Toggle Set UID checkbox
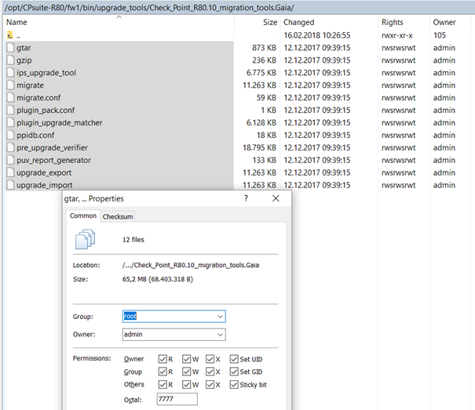Screen dimensions: 475x410 [234, 359]
